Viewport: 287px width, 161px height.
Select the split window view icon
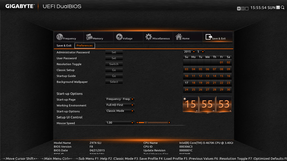pyautogui.click(x=247, y=9)
